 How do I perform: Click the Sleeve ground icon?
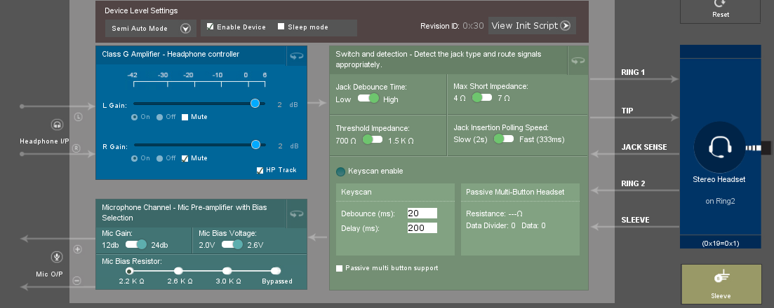pos(720,276)
